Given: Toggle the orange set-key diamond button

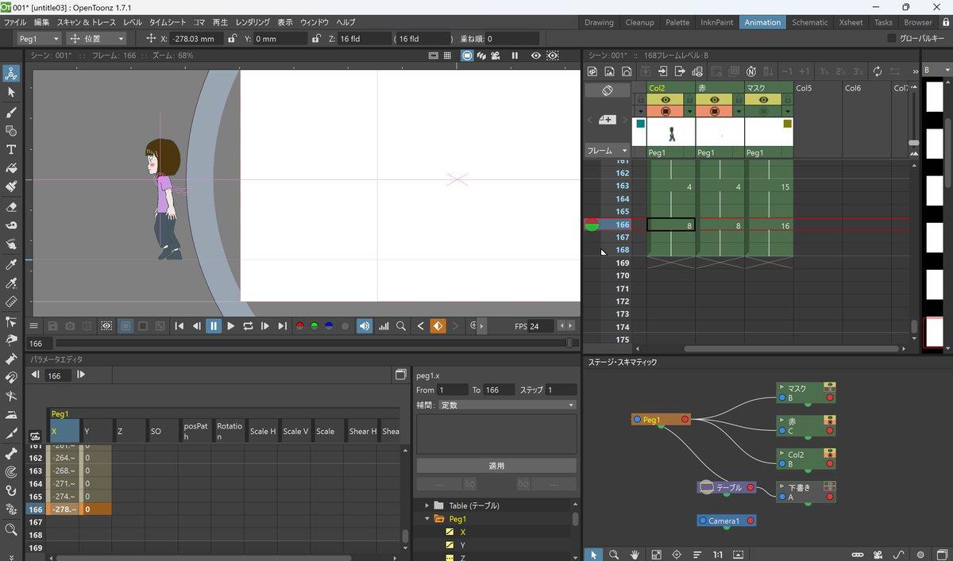Looking at the screenshot, I should click(x=438, y=326).
